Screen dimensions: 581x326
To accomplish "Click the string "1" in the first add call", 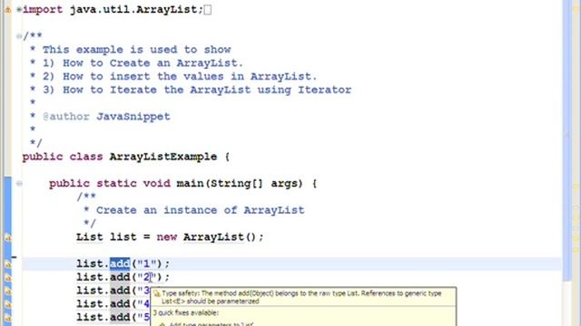I will click(146, 264).
